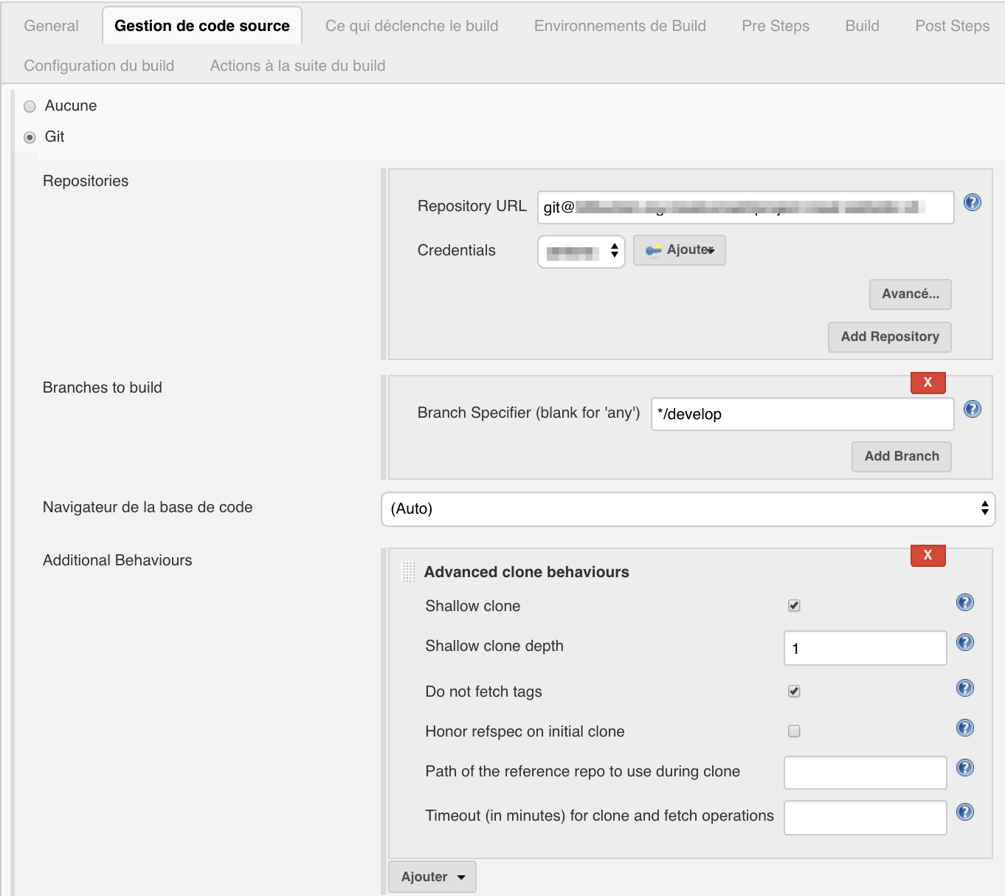1005x896 pixels.
Task: Expand the Navigateur de la base de code dropdown
Action: click(688, 509)
